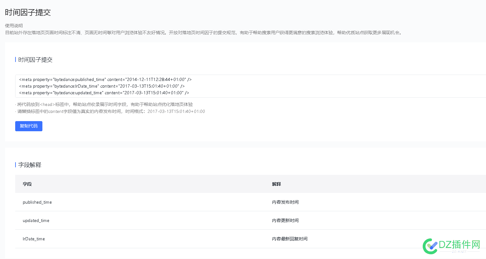Click the hint line about placing code in head
486x259 pixels.
click(x=104, y=104)
